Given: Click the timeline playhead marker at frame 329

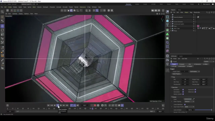Looking at the screenshot, I should 93,109.
